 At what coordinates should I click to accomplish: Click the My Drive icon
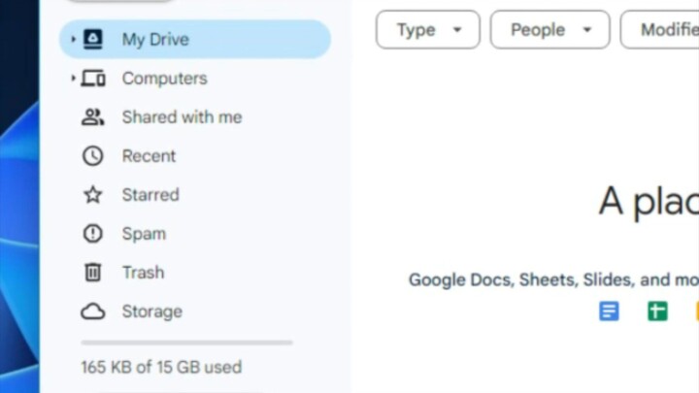pos(93,39)
